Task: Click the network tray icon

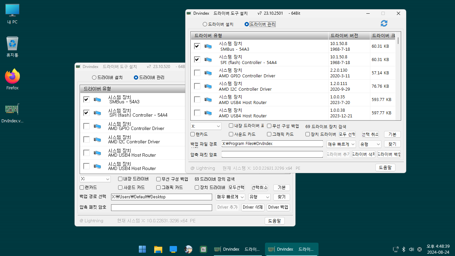Action: tap(395, 249)
